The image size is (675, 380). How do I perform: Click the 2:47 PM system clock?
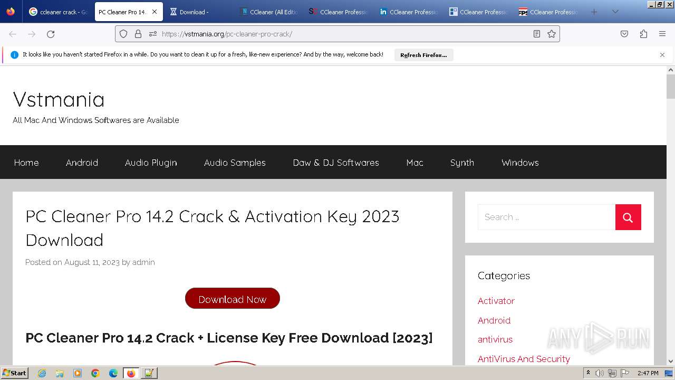pos(648,373)
